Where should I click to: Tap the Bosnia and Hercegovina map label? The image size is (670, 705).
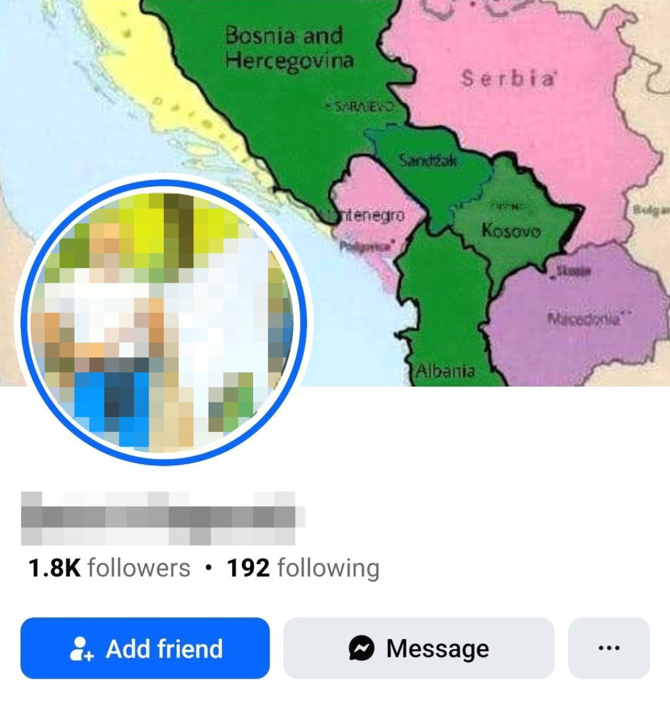coord(289,48)
